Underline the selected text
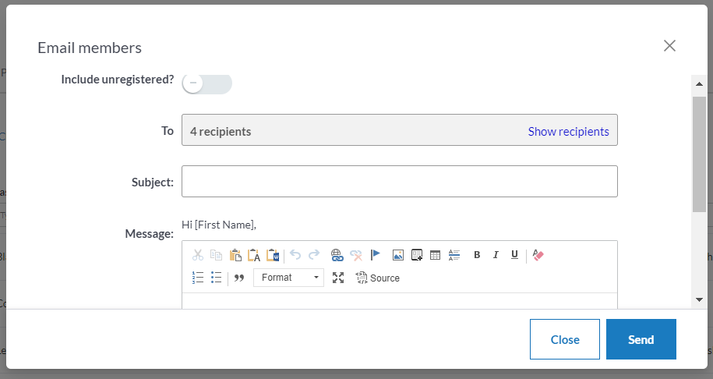 (x=514, y=255)
